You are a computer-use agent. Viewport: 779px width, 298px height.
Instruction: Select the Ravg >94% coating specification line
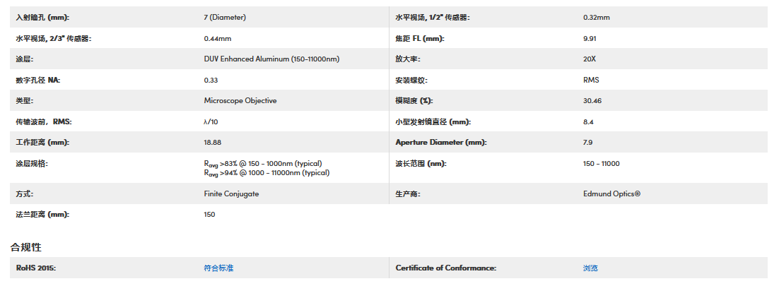pyautogui.click(x=266, y=173)
